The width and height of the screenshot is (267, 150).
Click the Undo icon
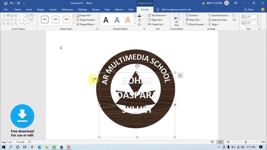(x=11, y=3)
